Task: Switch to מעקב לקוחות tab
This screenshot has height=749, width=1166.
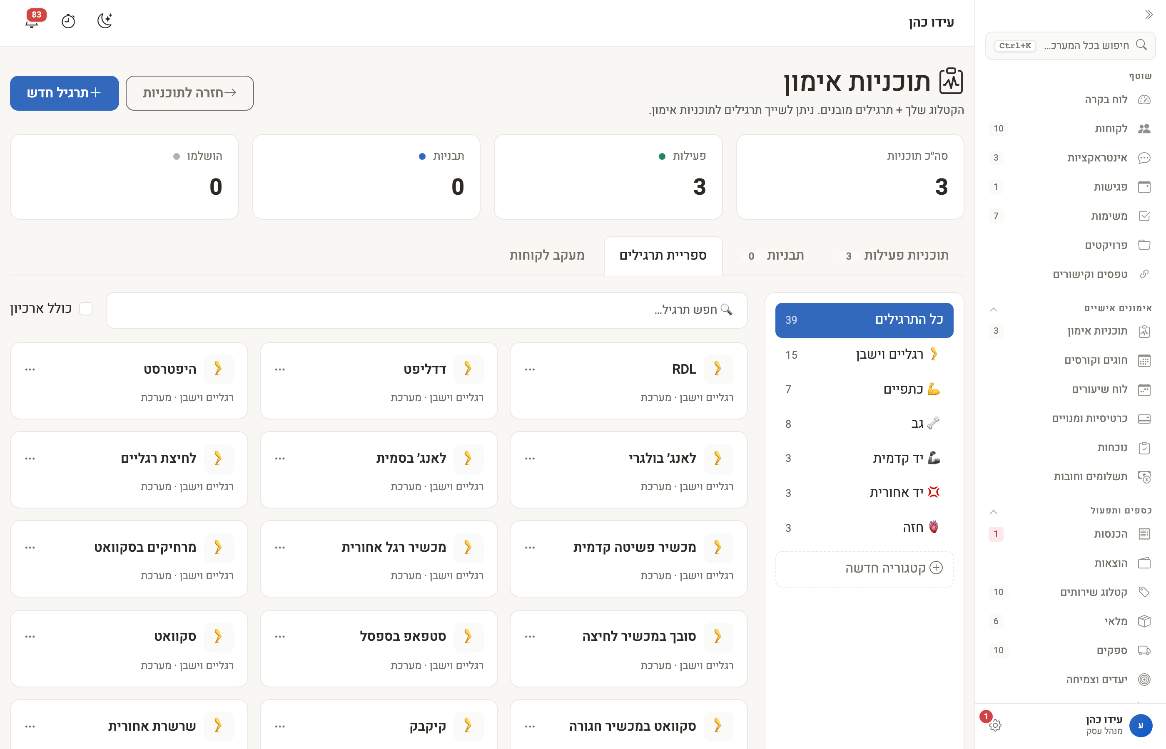Action: point(546,256)
